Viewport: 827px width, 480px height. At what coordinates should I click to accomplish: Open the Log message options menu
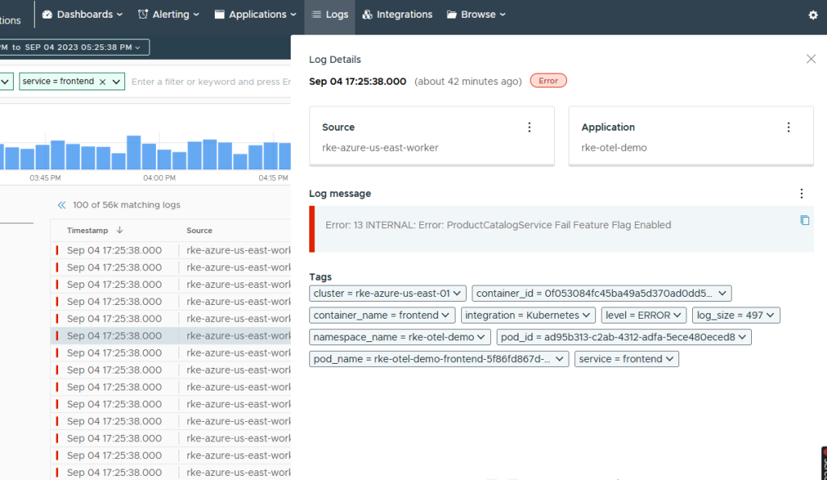point(801,194)
